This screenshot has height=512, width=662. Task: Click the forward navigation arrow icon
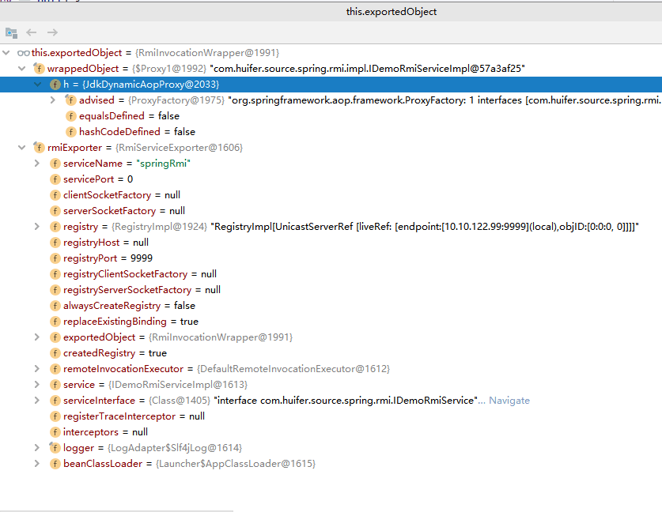tap(52, 32)
